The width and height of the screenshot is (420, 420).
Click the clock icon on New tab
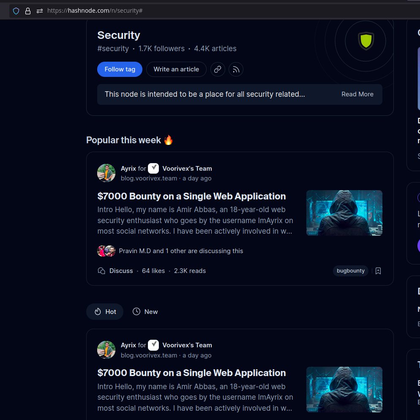[136, 311]
